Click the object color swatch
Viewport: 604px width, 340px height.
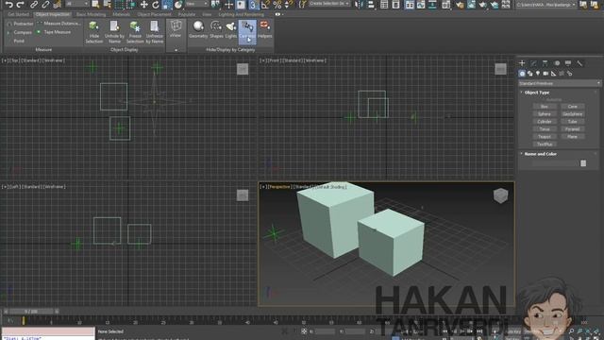pyautogui.click(x=583, y=163)
